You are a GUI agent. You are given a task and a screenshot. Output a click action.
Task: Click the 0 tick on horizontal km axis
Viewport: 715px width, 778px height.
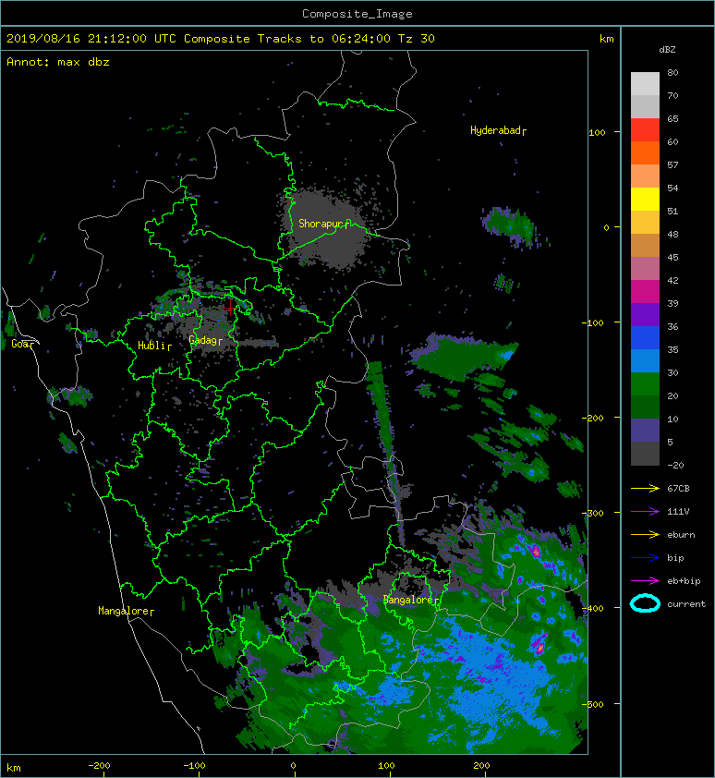293,766
